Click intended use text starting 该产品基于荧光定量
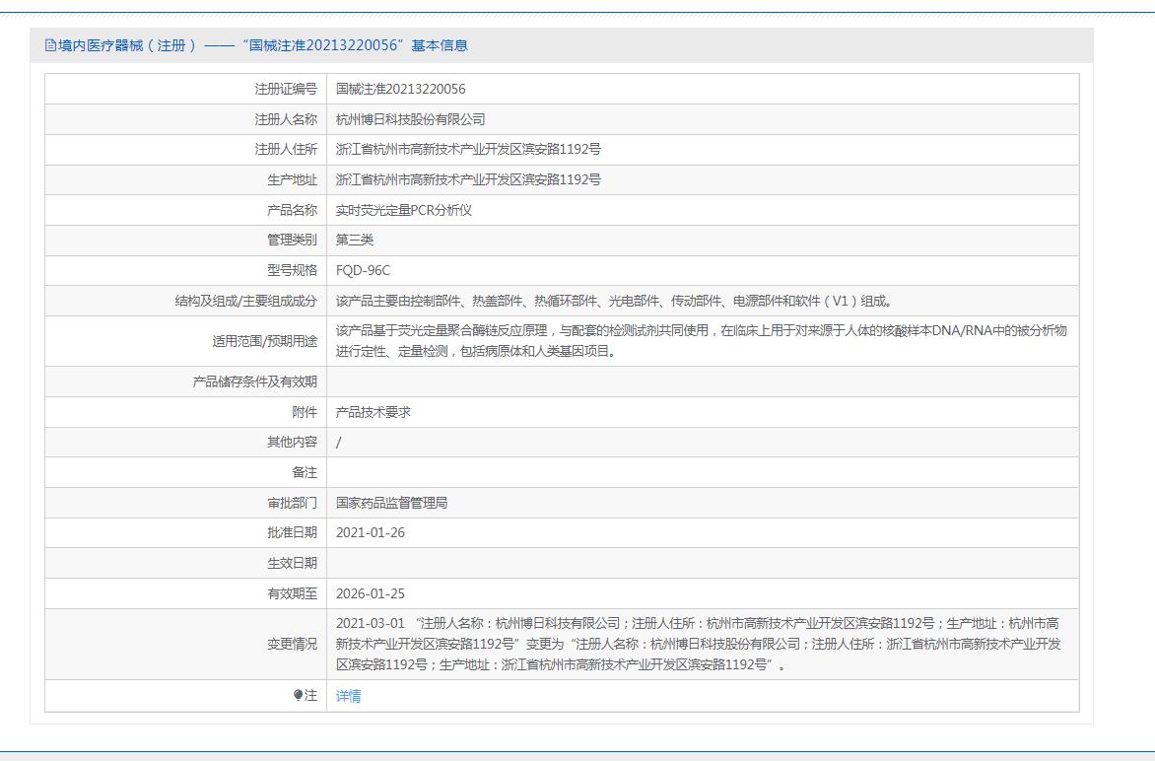 pyautogui.click(x=702, y=341)
